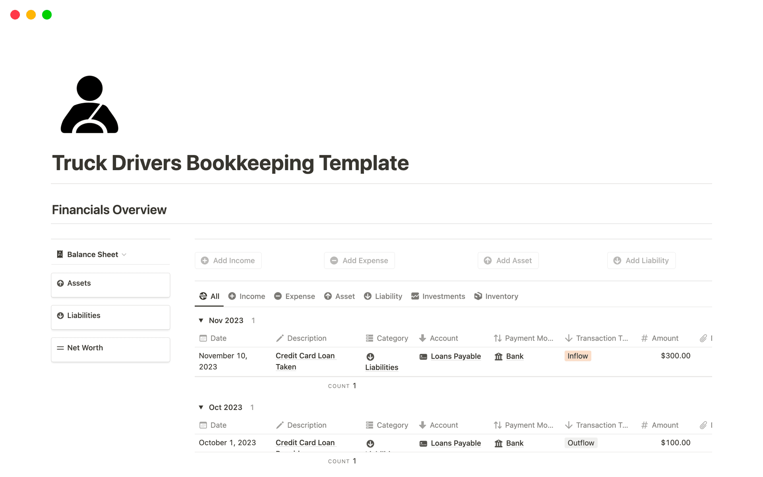Collapse the Nov 2023 group
This screenshot has height=477, width=763.
(201, 320)
